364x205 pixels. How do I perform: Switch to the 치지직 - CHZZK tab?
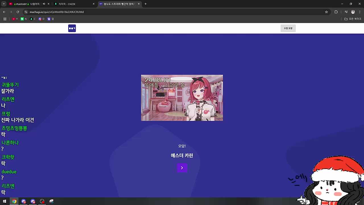[x=74, y=4]
